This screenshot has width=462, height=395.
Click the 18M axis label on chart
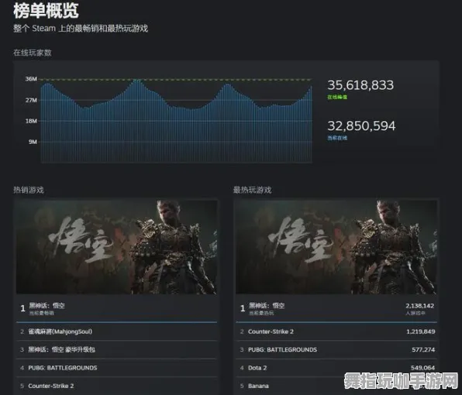(x=31, y=121)
